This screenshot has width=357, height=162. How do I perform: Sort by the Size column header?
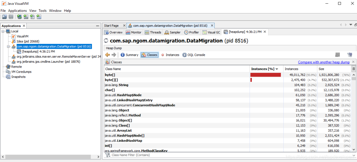tap(334, 69)
